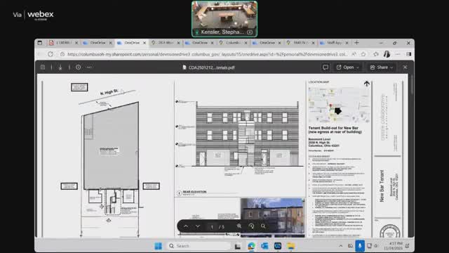Close the PDF preview viewer
This screenshot has height=253, width=449.
pos(405,67)
